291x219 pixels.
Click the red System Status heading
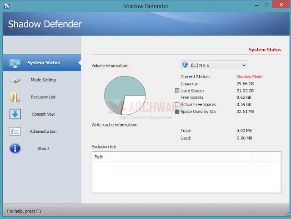click(265, 50)
